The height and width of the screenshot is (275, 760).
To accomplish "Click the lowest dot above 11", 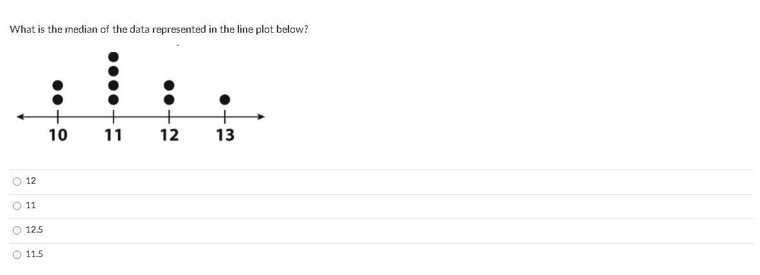I will [x=114, y=100].
